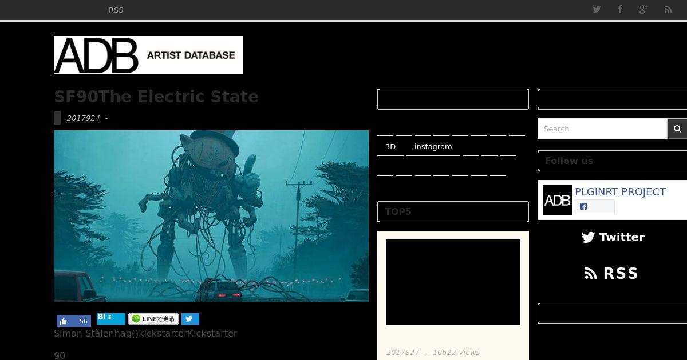Open the TOP5 featured video thumbnail
This screenshot has width=687, height=360.
coord(453,282)
